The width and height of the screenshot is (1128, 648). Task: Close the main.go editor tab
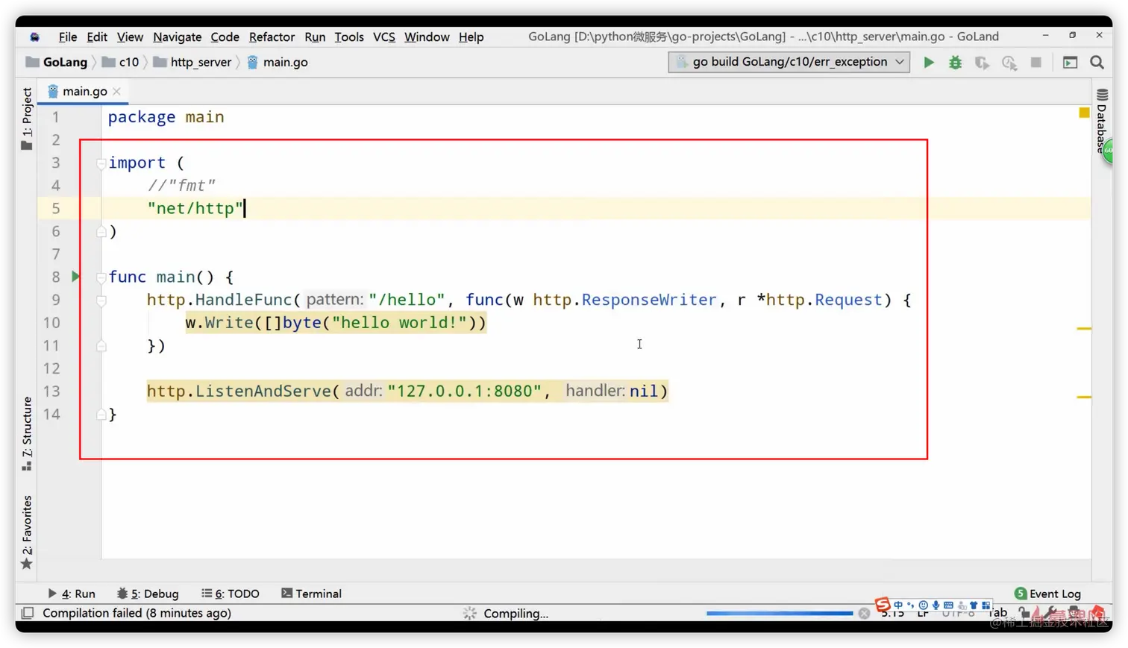click(x=117, y=91)
